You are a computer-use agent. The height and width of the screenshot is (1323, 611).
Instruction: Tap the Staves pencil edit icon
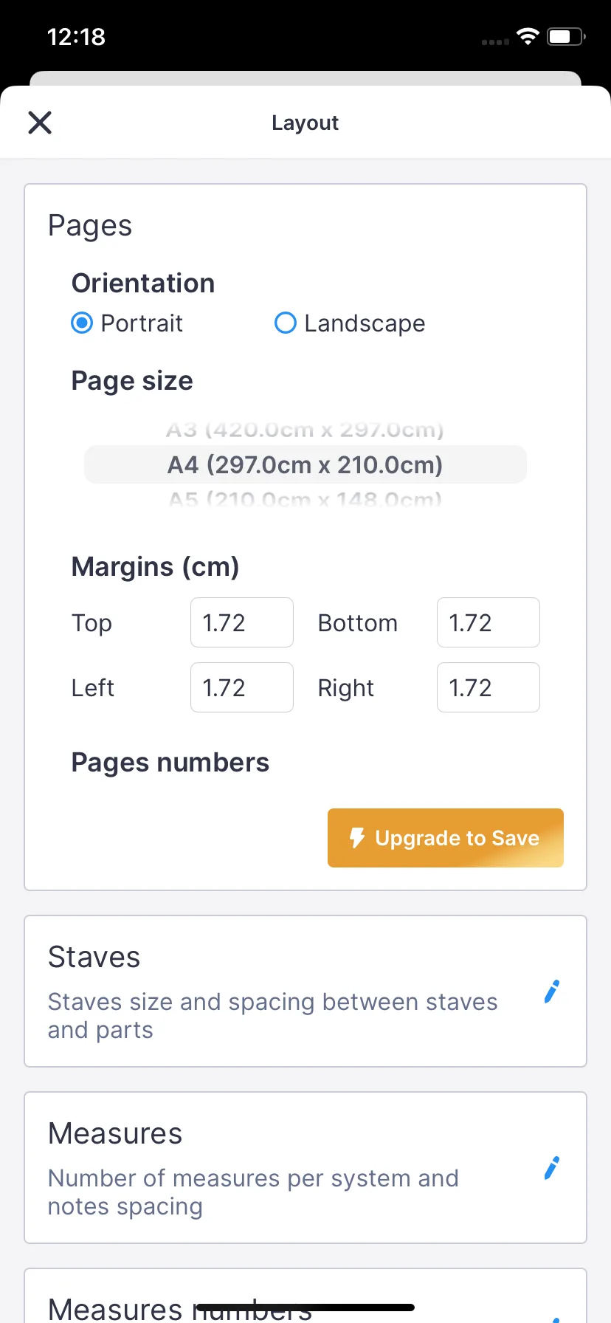tap(551, 992)
